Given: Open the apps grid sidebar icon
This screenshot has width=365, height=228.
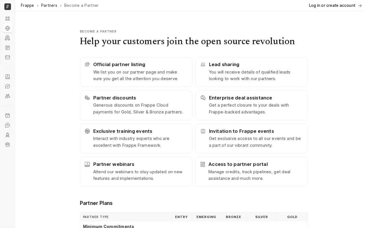Looking at the screenshot, I should pyautogui.click(x=8, y=19).
